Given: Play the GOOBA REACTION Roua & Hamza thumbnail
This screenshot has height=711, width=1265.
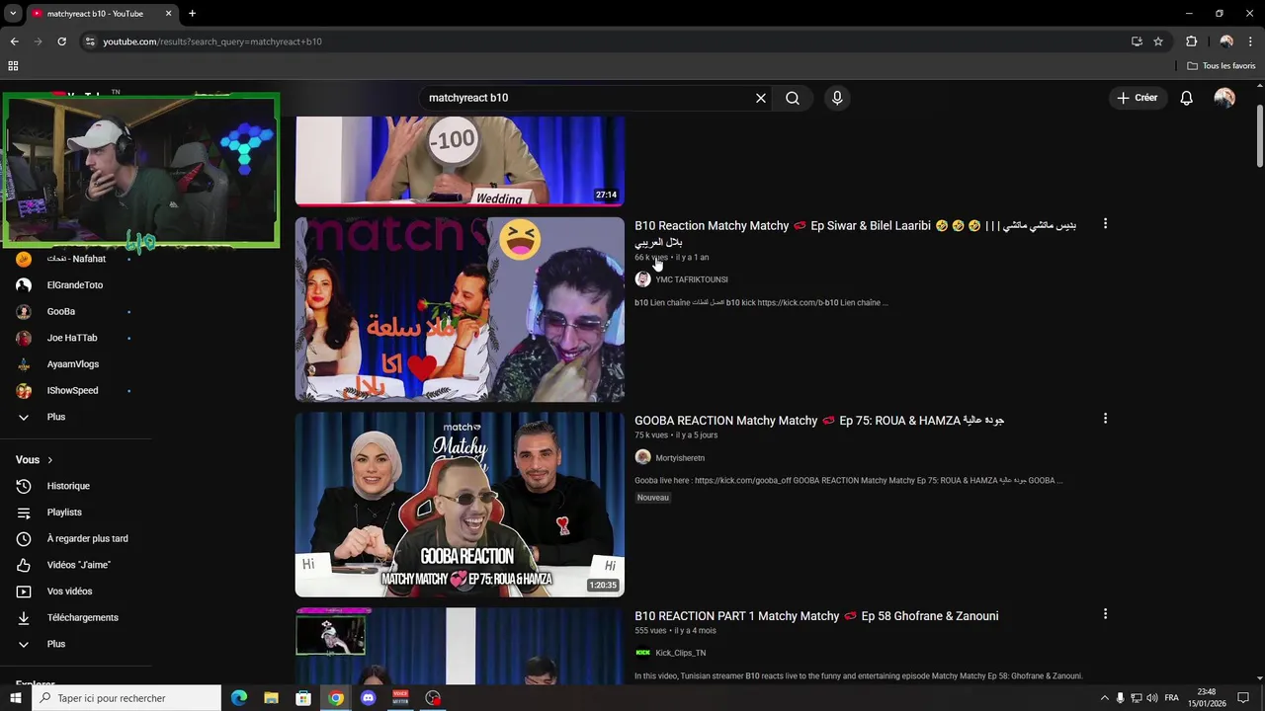Looking at the screenshot, I should tap(460, 505).
